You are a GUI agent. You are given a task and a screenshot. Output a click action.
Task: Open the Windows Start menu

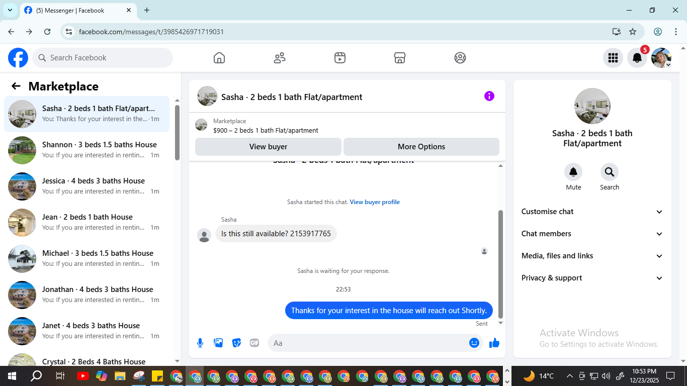pyautogui.click(x=12, y=376)
